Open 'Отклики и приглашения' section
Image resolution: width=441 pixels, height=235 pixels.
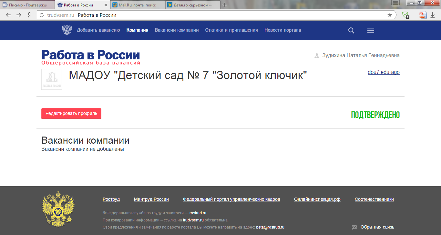point(231,30)
